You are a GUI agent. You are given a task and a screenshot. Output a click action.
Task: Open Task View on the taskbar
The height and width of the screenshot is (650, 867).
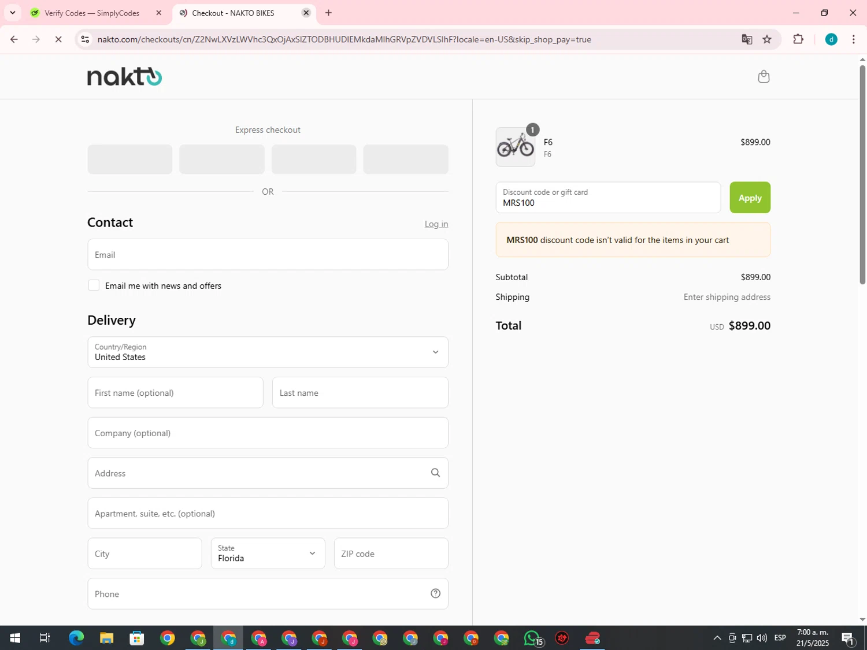[x=45, y=638]
